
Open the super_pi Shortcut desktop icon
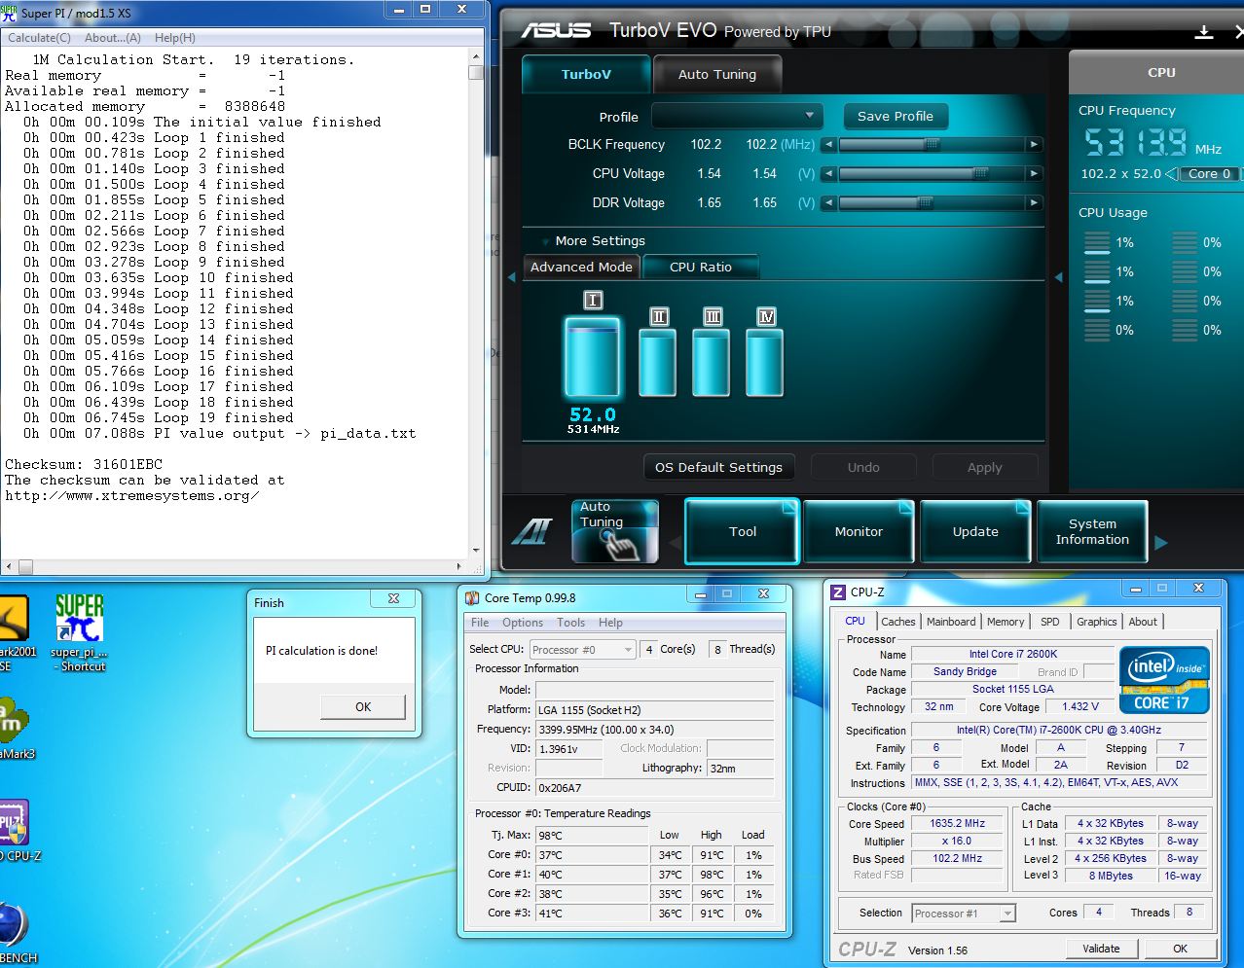79,631
